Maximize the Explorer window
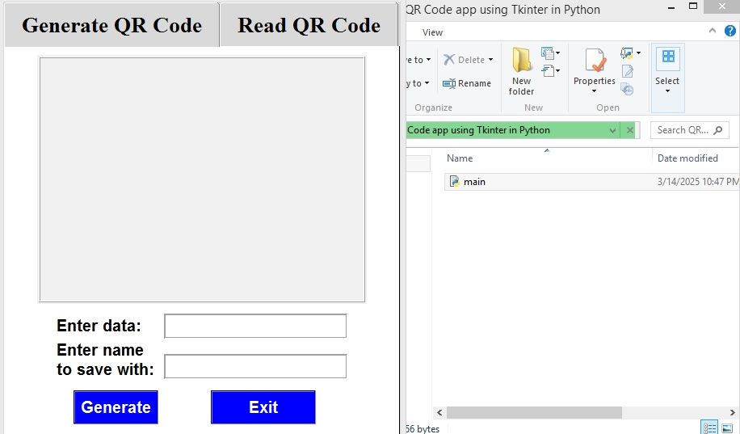740x434 pixels. tap(693, 6)
